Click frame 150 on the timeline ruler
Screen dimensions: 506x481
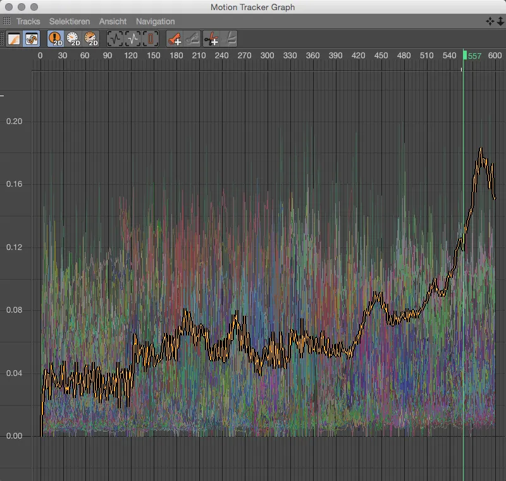[154, 56]
